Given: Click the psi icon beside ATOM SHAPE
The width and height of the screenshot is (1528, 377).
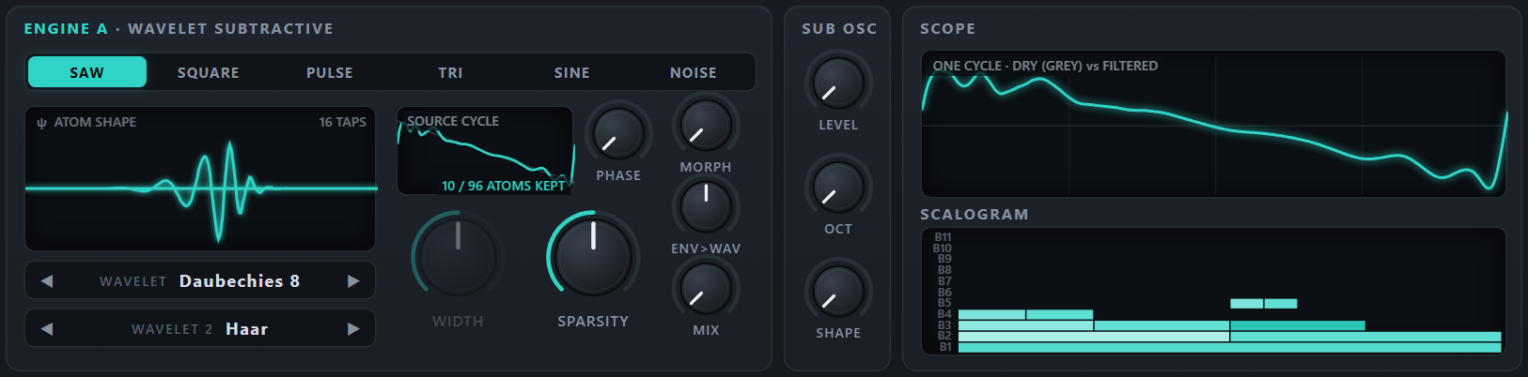Looking at the screenshot, I should click(x=41, y=123).
